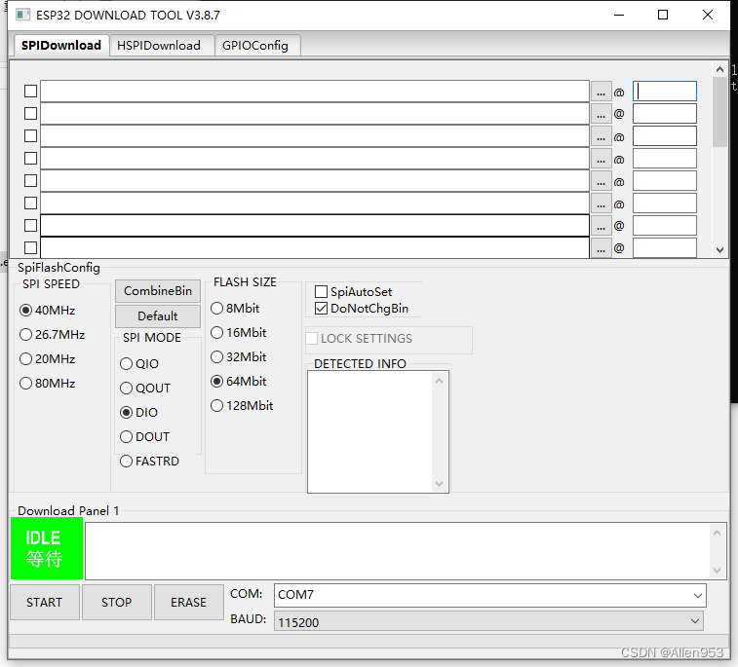Click the green IDLE status indicator
This screenshot has width=738, height=667.
47,548
